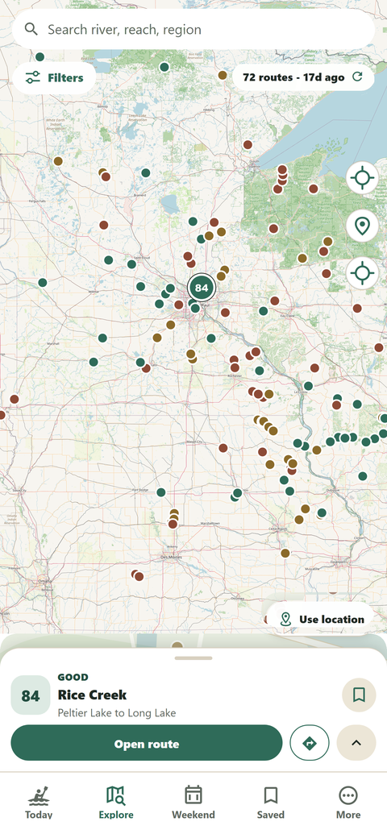Viewport: 387px width, 838px height.
Task: Refresh the 72 routes data
Action: (357, 77)
